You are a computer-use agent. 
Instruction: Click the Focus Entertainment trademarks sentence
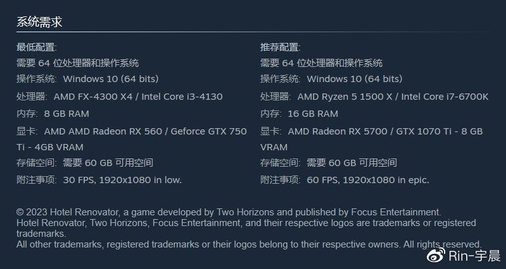click(x=246, y=228)
